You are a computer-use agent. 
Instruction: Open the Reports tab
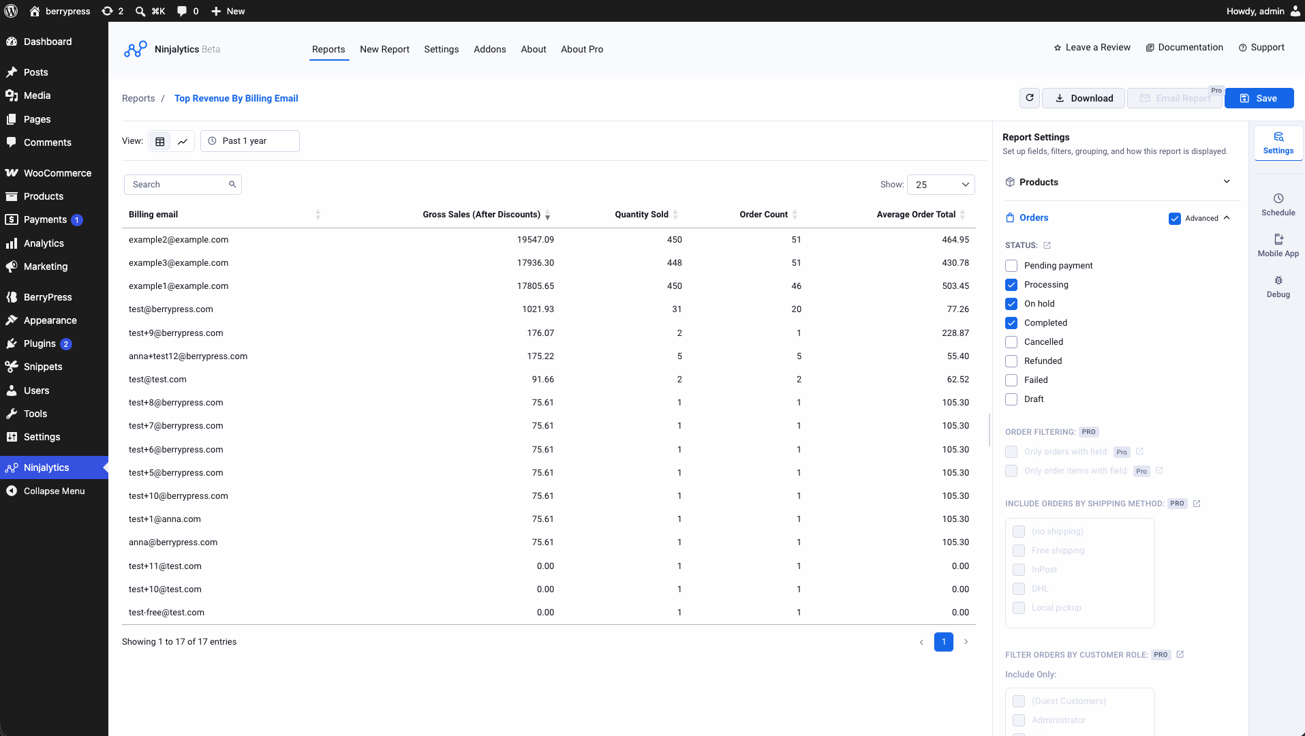328,49
